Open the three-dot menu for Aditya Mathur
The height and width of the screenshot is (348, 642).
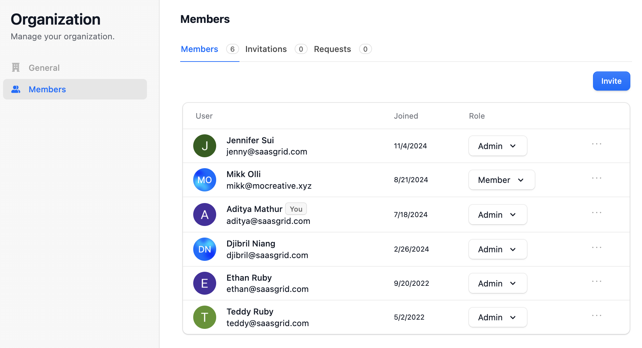pyautogui.click(x=596, y=213)
